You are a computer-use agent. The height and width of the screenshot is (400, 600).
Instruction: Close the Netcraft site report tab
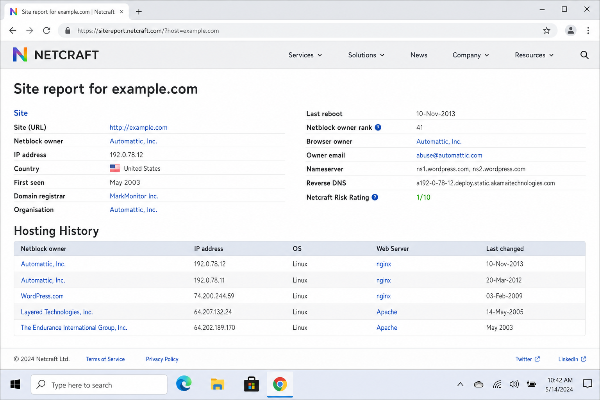pyautogui.click(x=121, y=12)
